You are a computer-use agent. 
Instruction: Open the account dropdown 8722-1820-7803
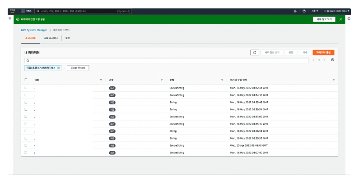[x=337, y=11]
